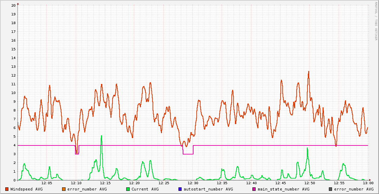Click the y-axis value 12
Screen dimensions: 379x194
(14, 75)
